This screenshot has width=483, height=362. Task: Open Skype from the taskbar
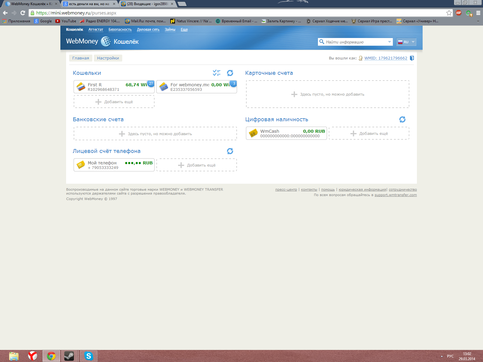click(x=88, y=356)
